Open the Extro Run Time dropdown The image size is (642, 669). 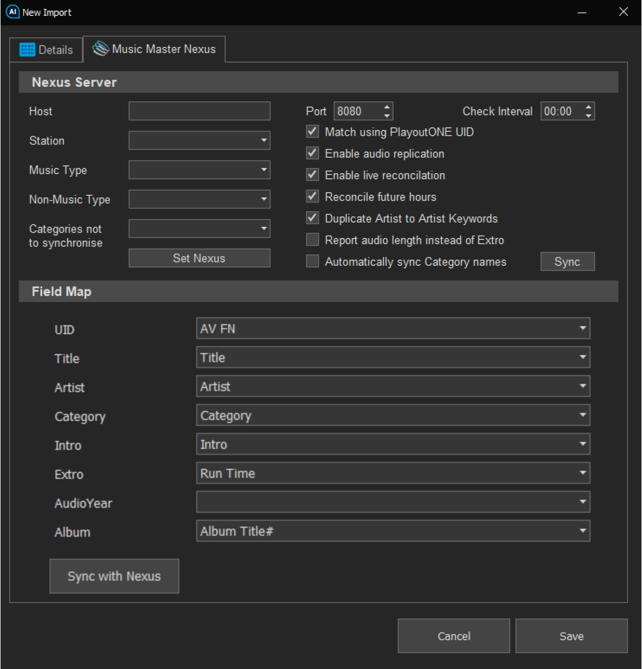pos(393,473)
